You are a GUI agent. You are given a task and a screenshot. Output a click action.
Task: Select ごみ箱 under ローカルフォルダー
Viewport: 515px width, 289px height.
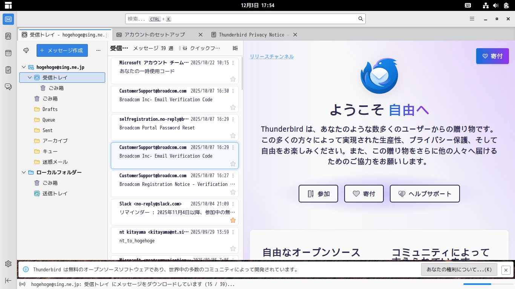click(62, 183)
